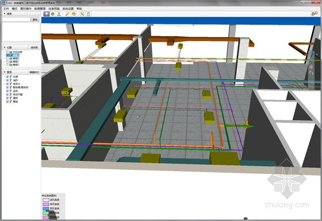Open the 数据管理 menu
Image resolution: width=322 pixels, height=221 pixels.
[40, 9]
